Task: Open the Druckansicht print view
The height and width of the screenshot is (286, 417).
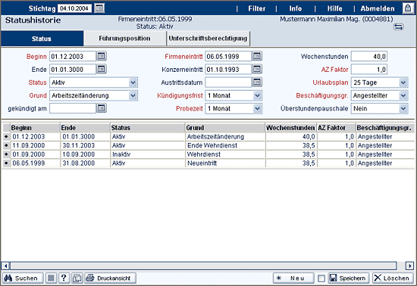Action: (x=111, y=278)
